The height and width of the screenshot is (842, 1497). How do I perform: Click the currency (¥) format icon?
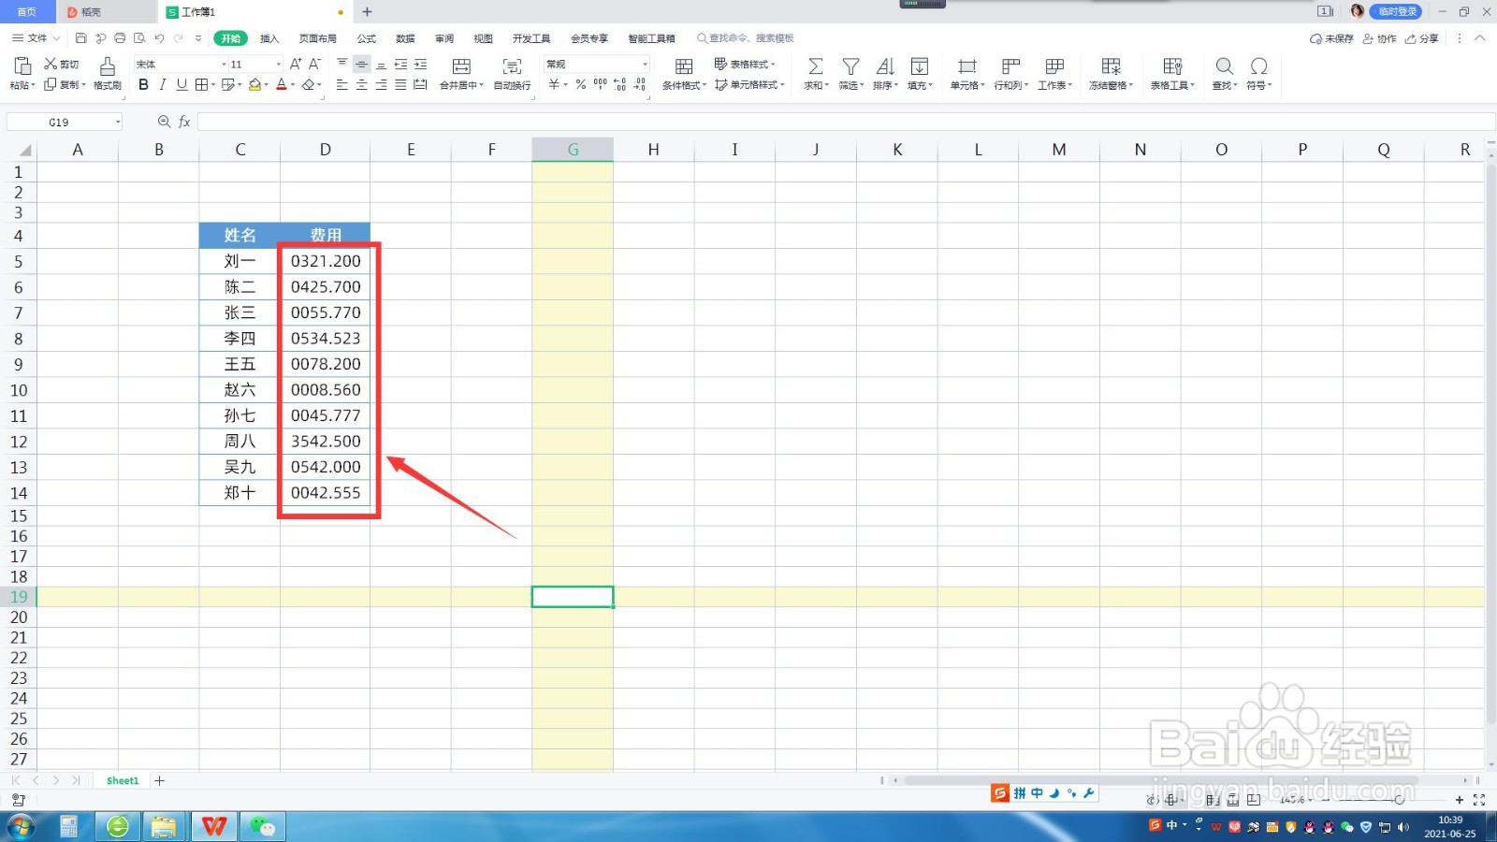pos(554,84)
